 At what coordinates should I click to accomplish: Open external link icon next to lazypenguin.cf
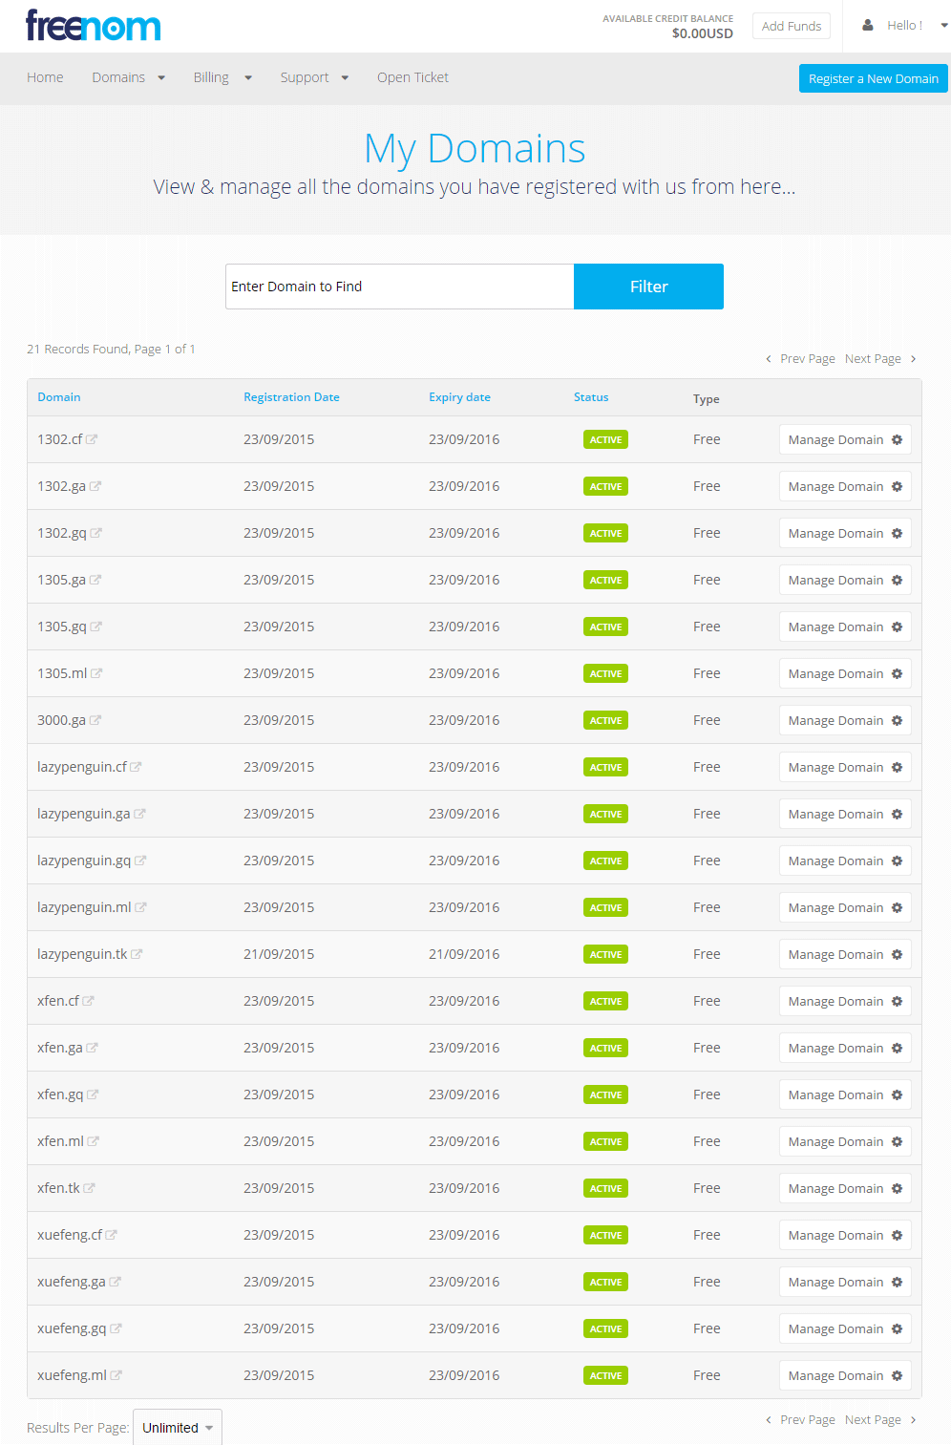[x=136, y=767]
